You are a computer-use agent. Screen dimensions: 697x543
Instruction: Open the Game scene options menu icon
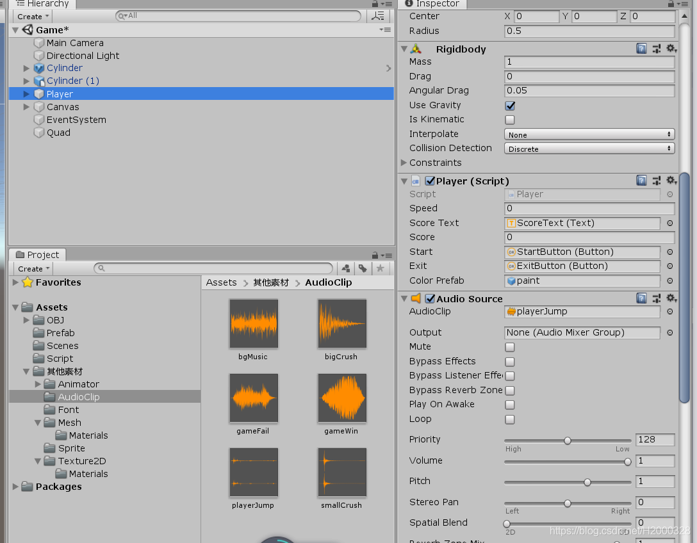385,29
